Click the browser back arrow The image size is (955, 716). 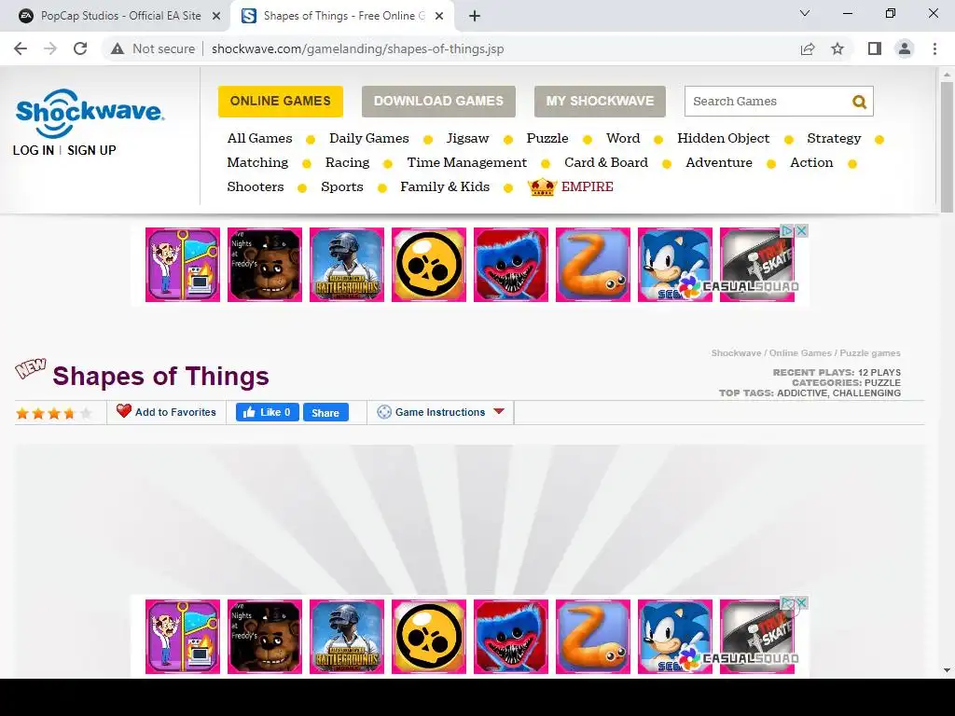pos(21,48)
